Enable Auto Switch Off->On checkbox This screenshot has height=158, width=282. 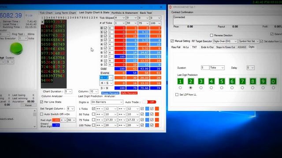coord(42,114)
